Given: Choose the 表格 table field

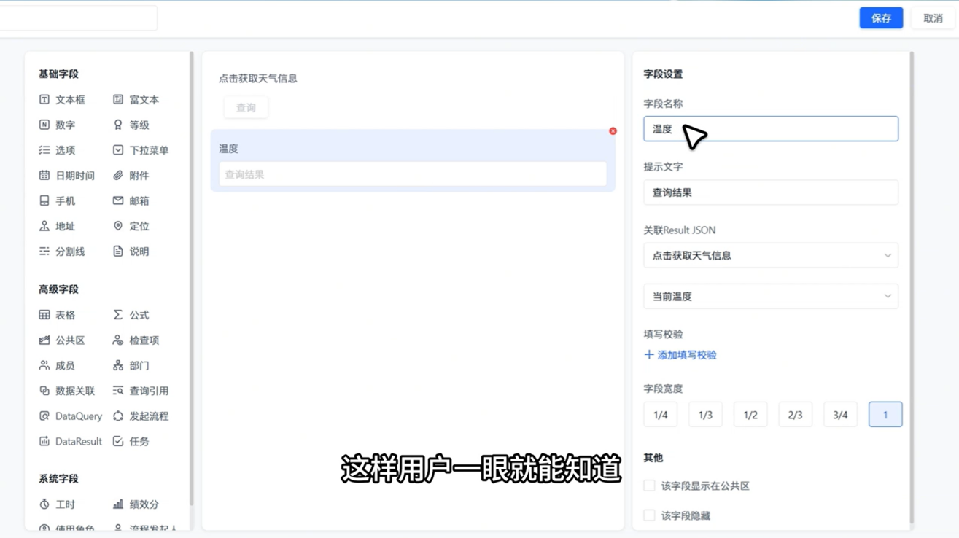Looking at the screenshot, I should tap(58, 315).
